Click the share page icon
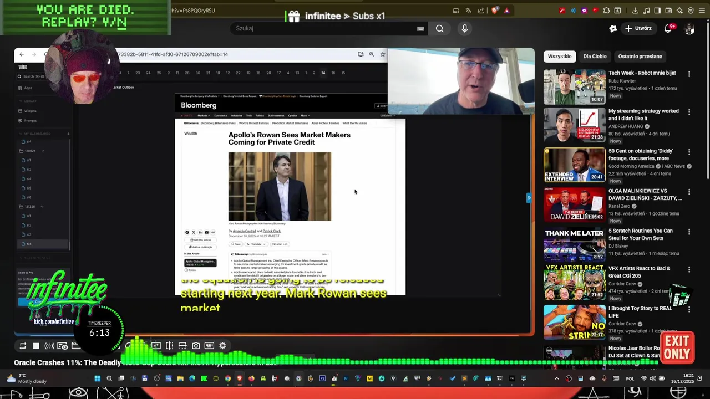This screenshot has height=399, width=710. click(481, 10)
